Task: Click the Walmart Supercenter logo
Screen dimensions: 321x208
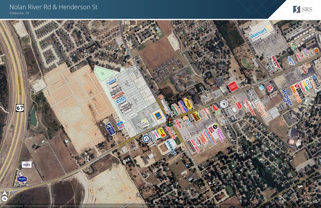Action: (261, 33)
